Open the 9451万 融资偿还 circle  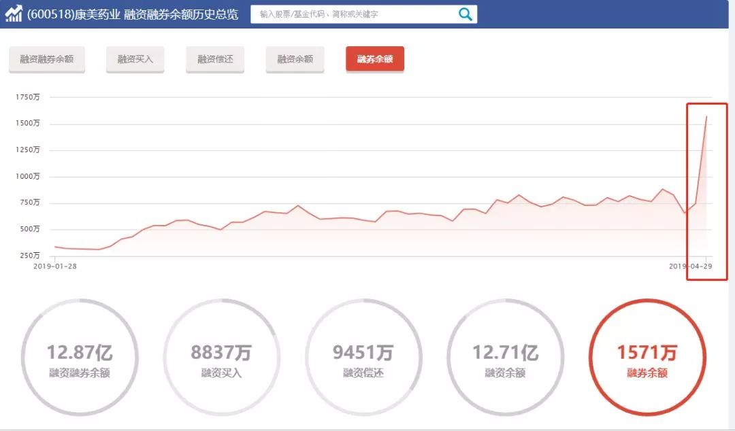tap(363, 358)
